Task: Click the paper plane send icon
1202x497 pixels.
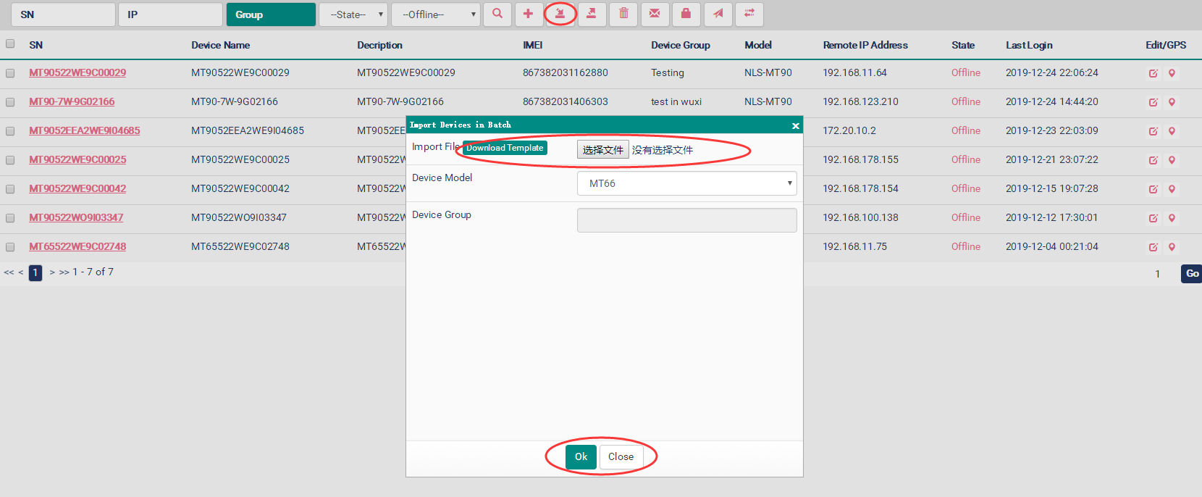Action: click(x=718, y=14)
